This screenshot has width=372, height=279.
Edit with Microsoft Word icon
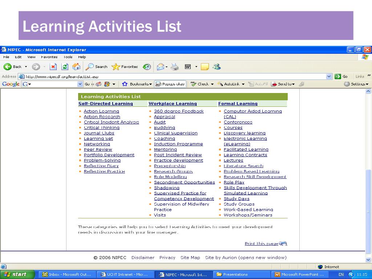click(x=188, y=67)
